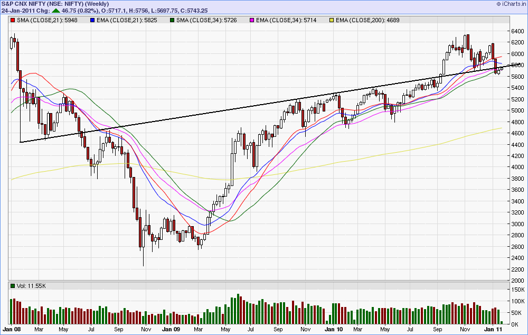Screen dimensions: 528x335
Task: Click the green SMA (CLOSE,34) legend swatch
Action: coord(172,20)
